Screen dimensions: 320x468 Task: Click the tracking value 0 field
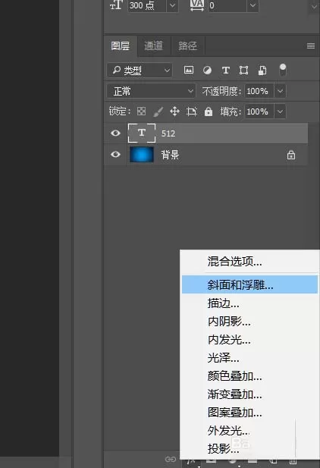click(x=227, y=5)
